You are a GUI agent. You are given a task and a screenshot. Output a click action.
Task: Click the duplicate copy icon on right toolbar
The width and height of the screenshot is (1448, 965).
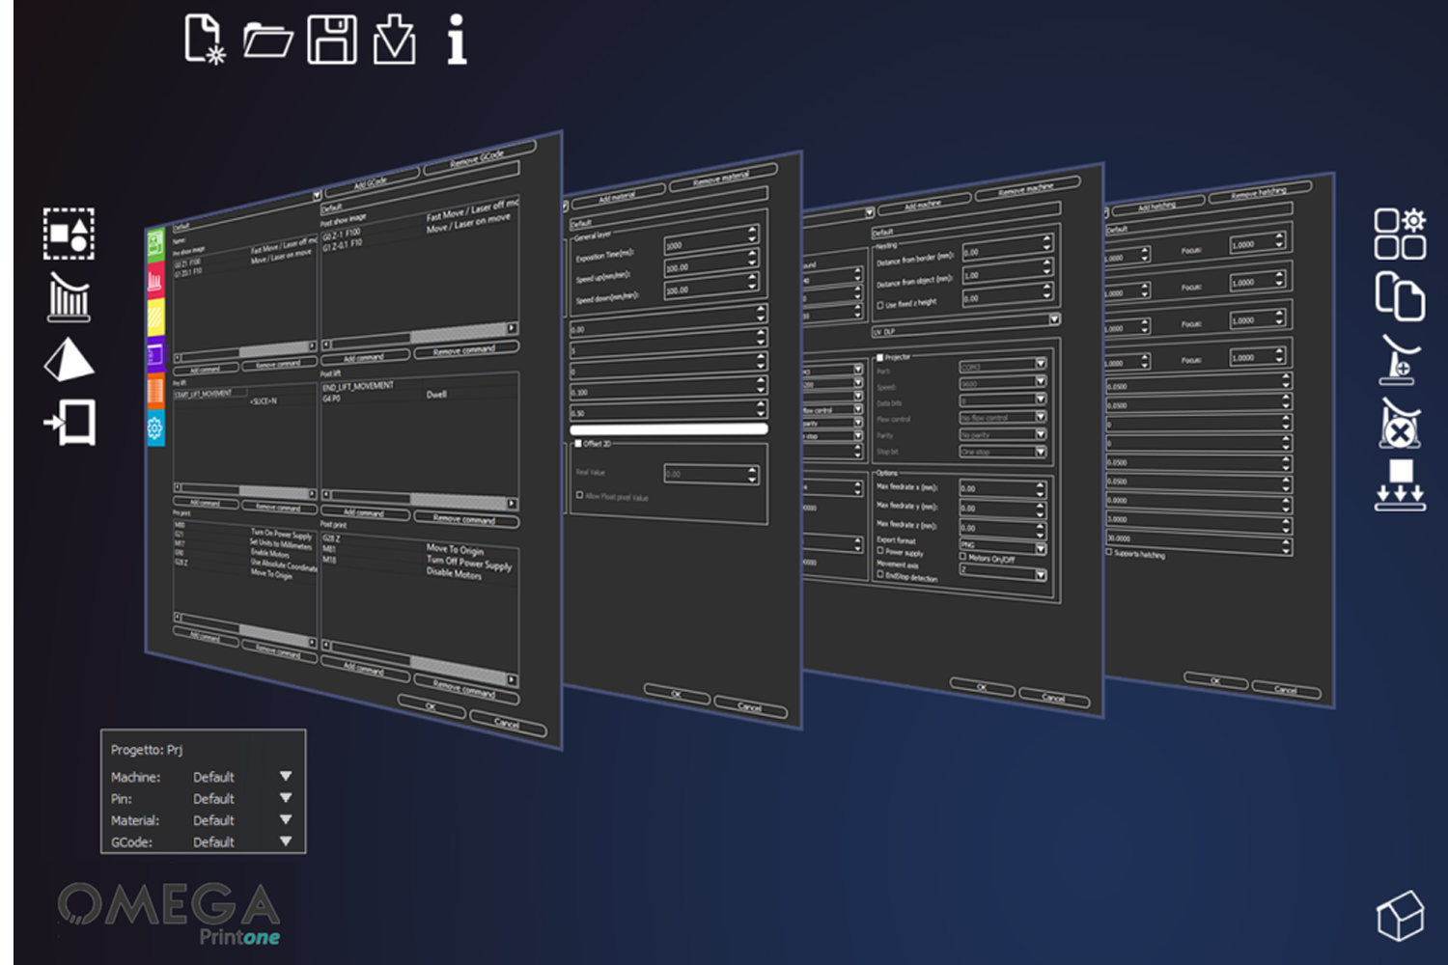click(1400, 296)
